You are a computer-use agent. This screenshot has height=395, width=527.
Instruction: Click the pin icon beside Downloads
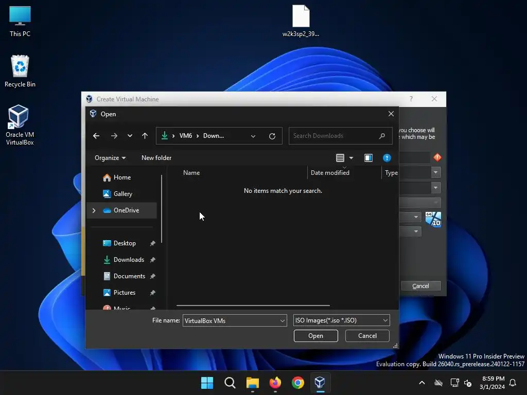152,260
